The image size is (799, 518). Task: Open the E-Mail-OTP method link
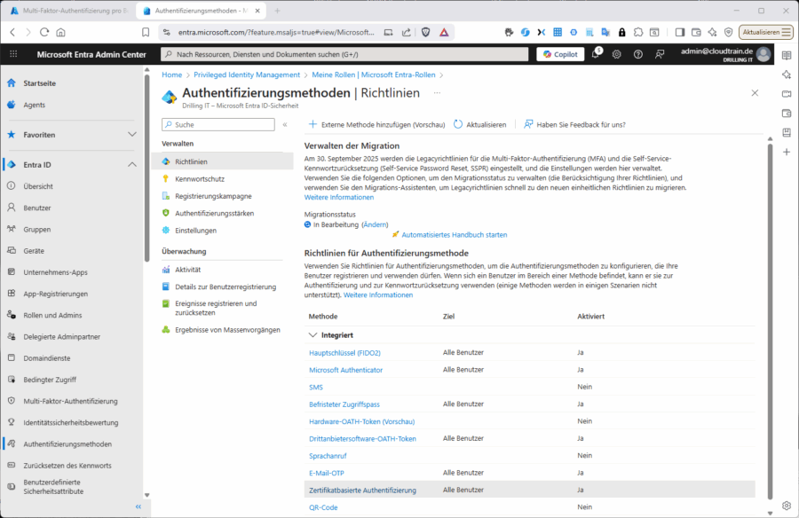[x=327, y=473]
